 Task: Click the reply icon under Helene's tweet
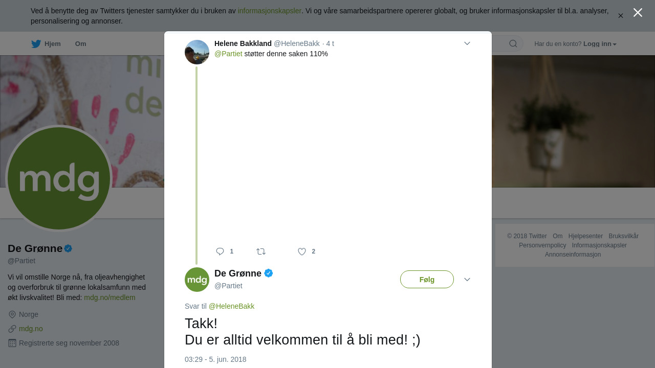(x=220, y=251)
